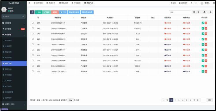Open the page size 10 dropdown
This screenshot has width=216, height=111.
70,100
